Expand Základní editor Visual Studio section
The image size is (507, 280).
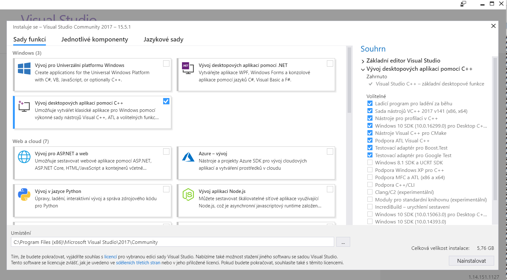[x=363, y=61]
